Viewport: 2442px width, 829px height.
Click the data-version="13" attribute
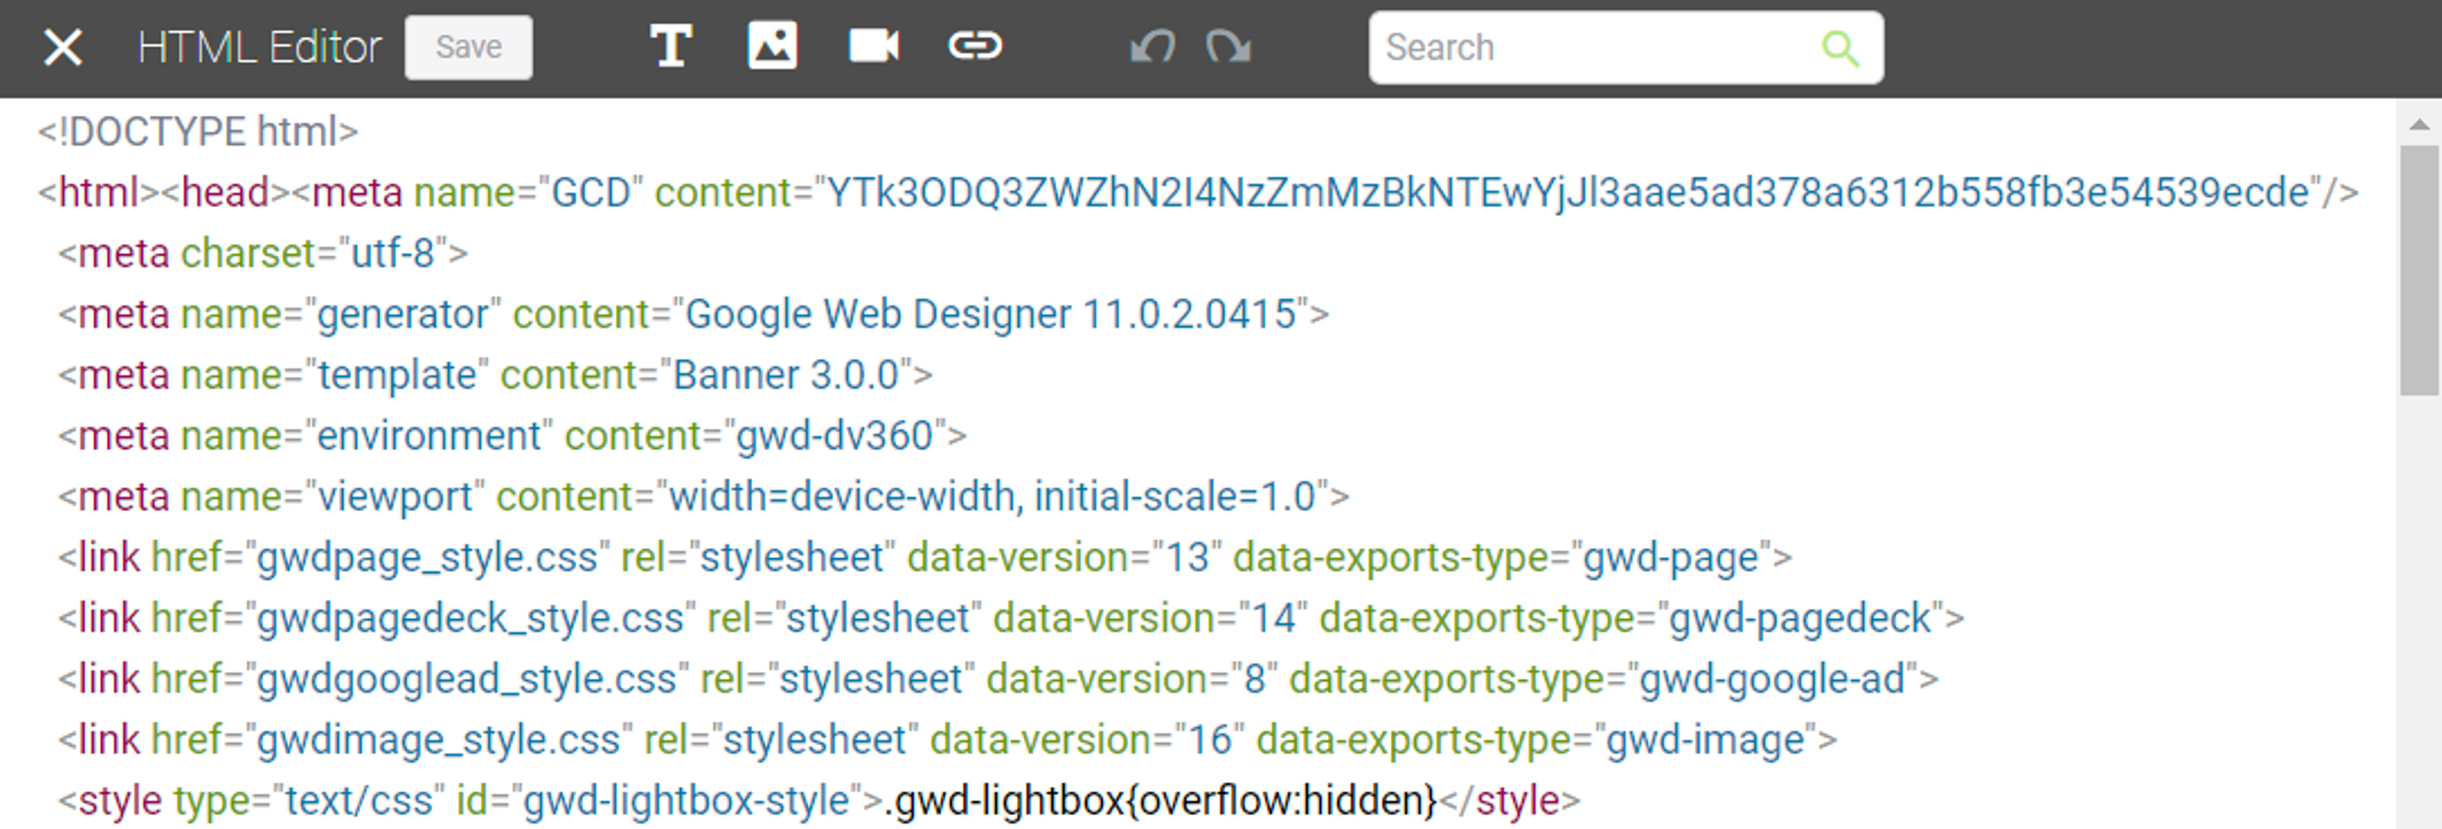click(x=1065, y=557)
